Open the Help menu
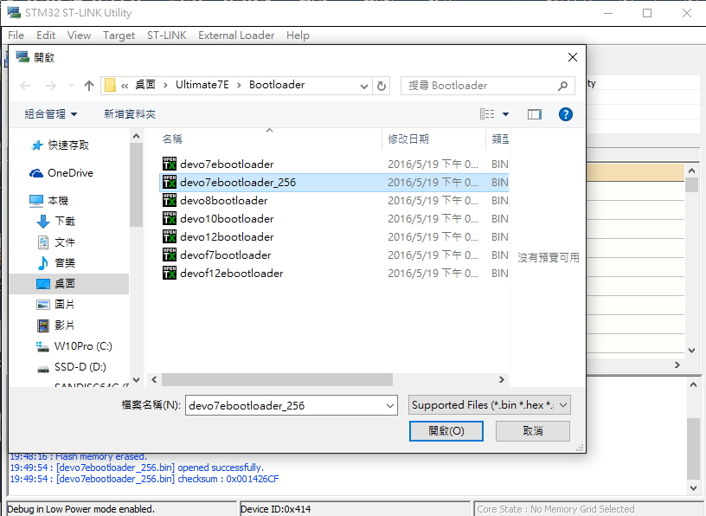 click(298, 35)
